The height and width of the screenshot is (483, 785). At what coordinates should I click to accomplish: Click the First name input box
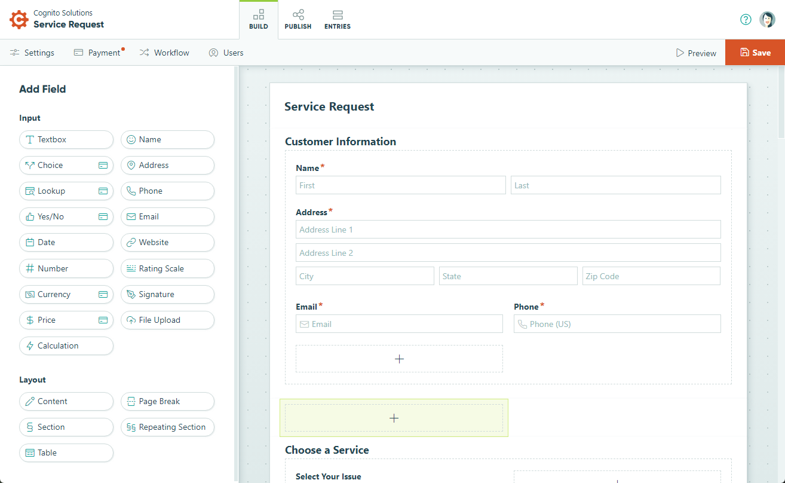400,185
